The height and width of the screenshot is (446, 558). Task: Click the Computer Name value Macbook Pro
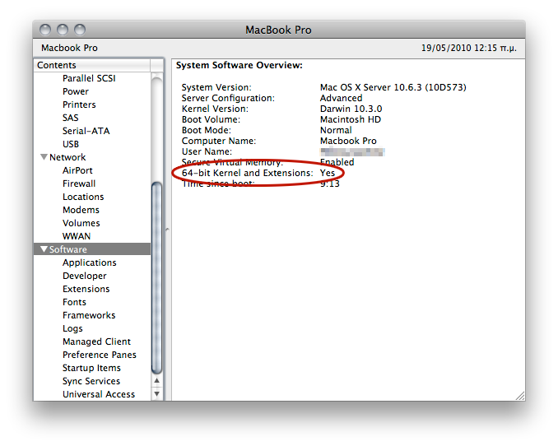coord(348,141)
